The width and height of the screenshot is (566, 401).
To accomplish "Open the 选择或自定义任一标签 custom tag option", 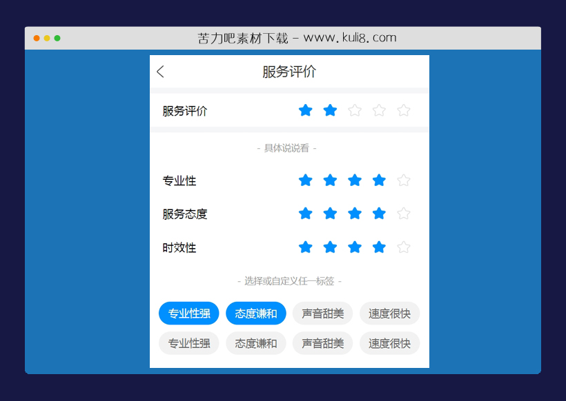I will 289,280.
